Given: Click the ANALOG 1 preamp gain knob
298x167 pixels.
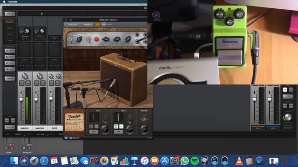Looking at the screenshot, I should (x=27, y=31).
